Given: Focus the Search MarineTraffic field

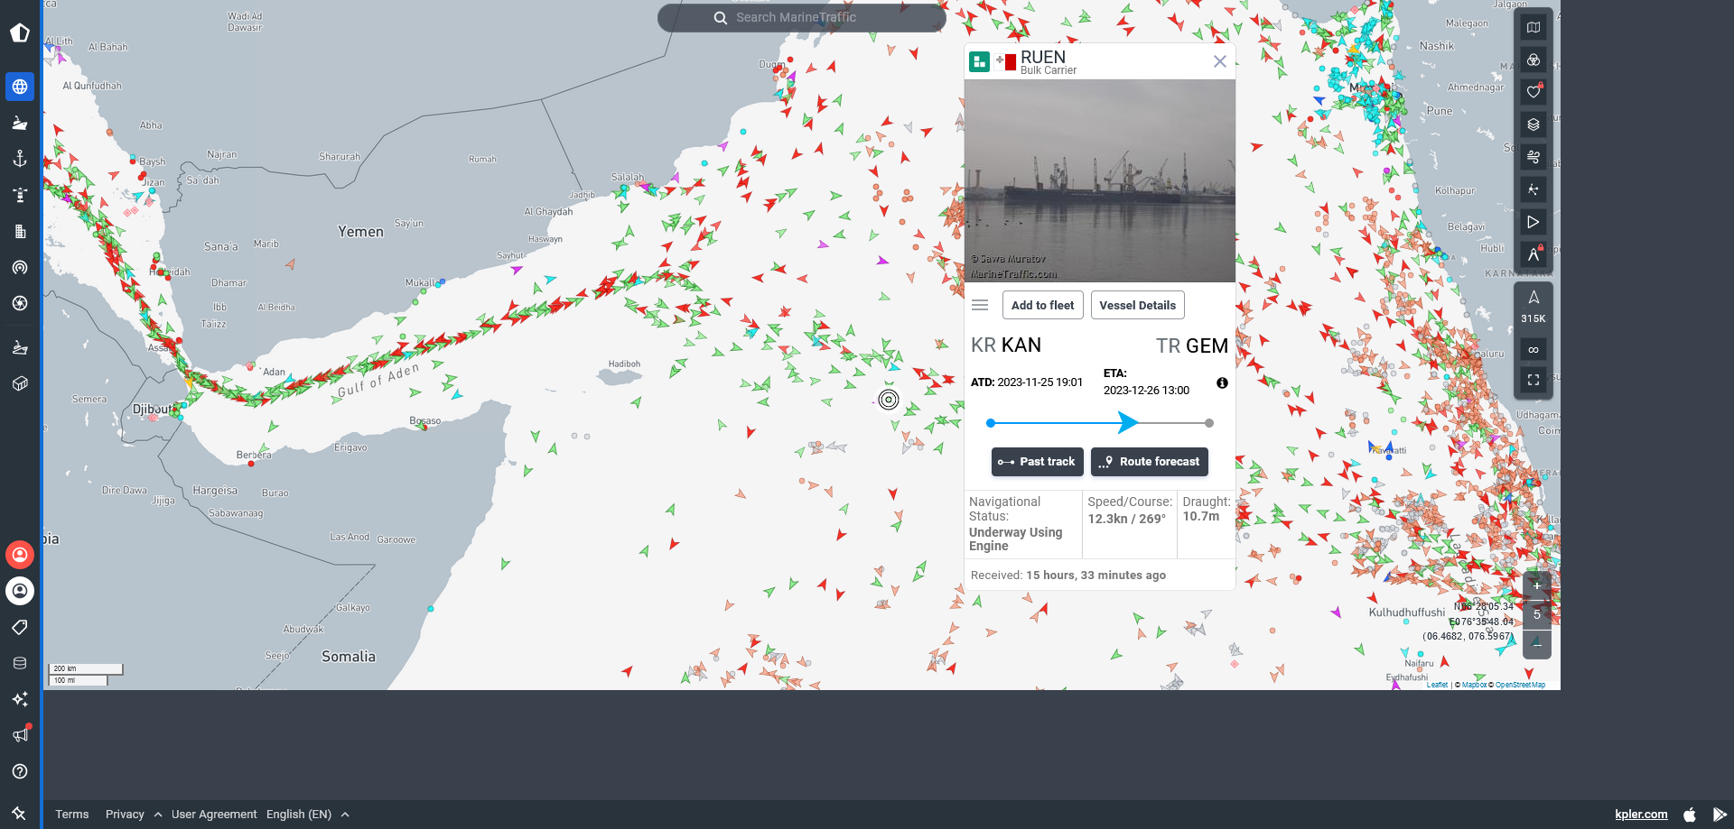Looking at the screenshot, I should coord(802,17).
